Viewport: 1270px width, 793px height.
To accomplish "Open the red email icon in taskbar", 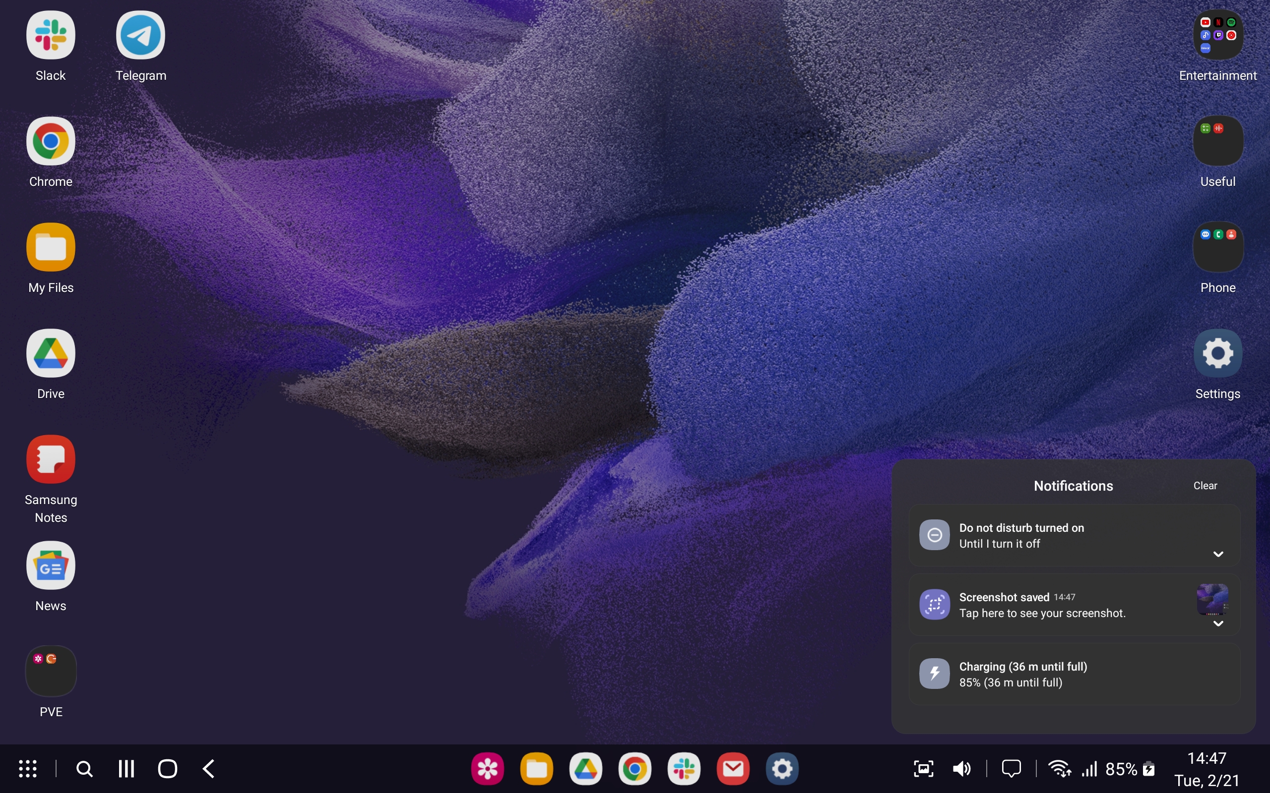I will (733, 769).
